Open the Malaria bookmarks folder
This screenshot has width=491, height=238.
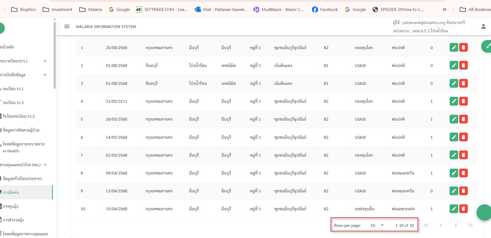(x=90, y=10)
